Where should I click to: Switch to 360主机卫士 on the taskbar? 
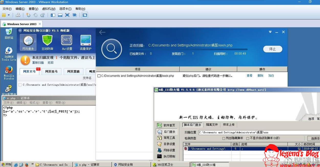click(170, 165)
